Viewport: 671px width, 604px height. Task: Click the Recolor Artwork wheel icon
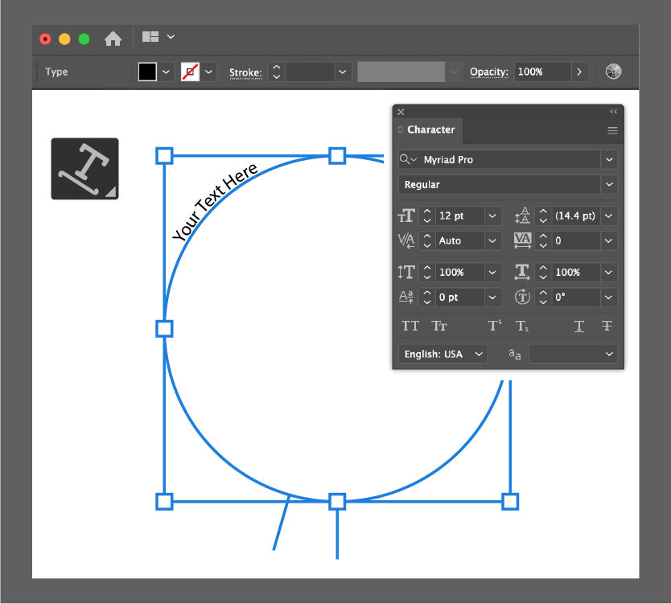613,72
